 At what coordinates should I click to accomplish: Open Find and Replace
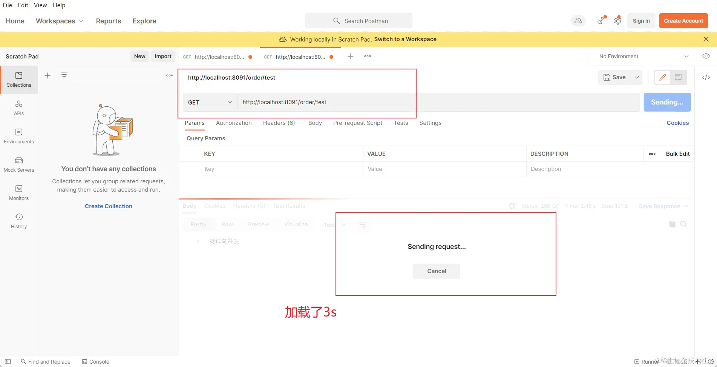(46, 362)
